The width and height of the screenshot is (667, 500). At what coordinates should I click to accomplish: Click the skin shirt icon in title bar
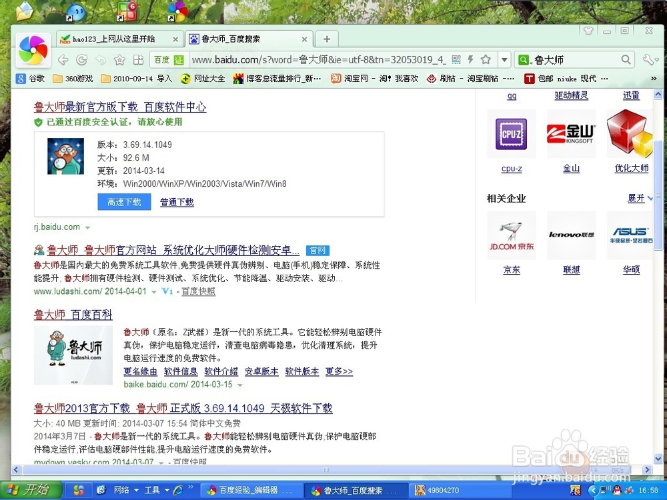588,31
